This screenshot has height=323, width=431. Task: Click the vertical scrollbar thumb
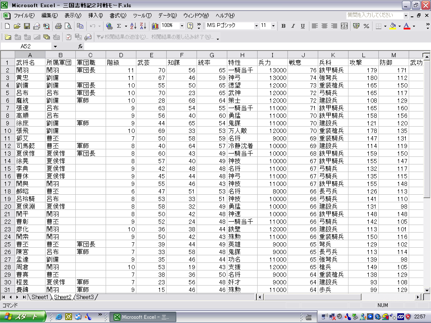pyautogui.click(x=427, y=129)
